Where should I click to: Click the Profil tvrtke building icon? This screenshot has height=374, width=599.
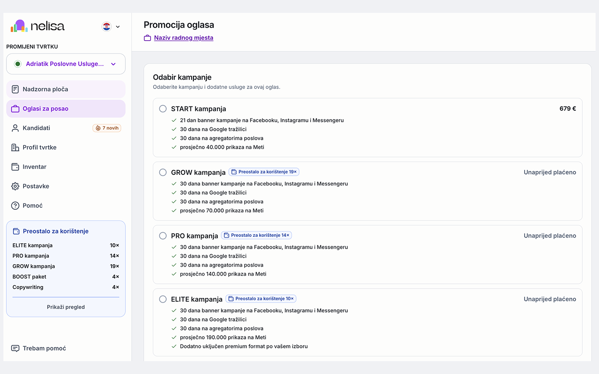pyautogui.click(x=15, y=147)
